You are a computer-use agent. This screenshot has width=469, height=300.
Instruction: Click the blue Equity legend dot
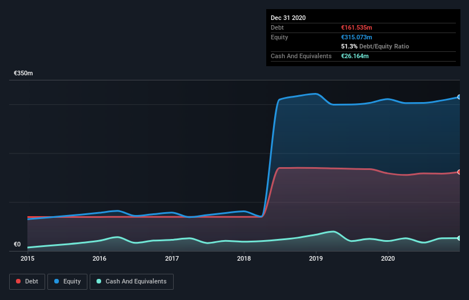click(57, 281)
